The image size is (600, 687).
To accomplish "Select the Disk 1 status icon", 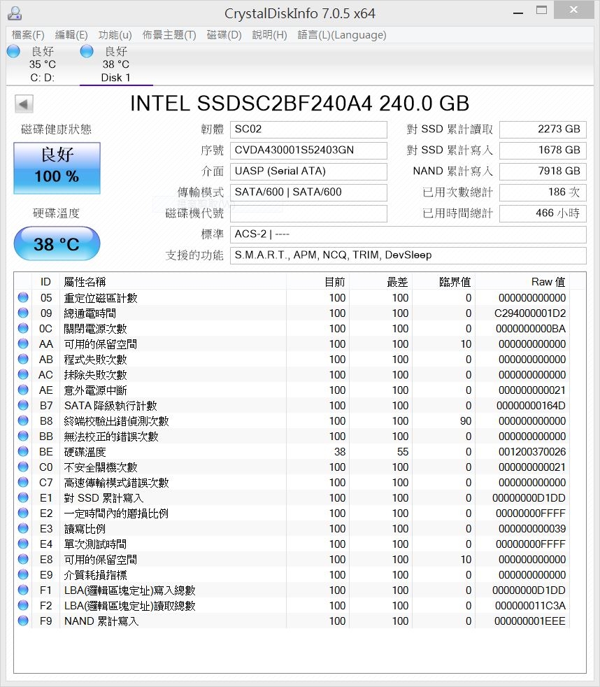I will 87,51.
